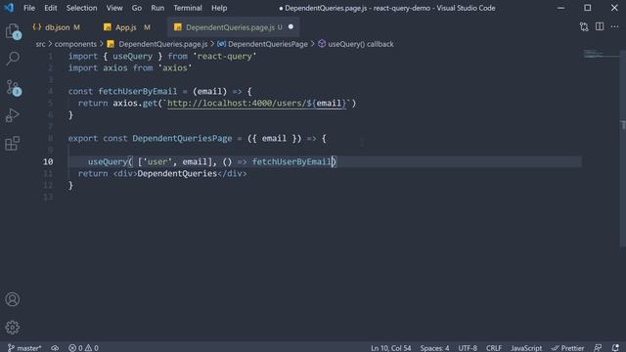This screenshot has height=352, width=626.
Task: Open the Help menu
Action: click(x=219, y=8)
